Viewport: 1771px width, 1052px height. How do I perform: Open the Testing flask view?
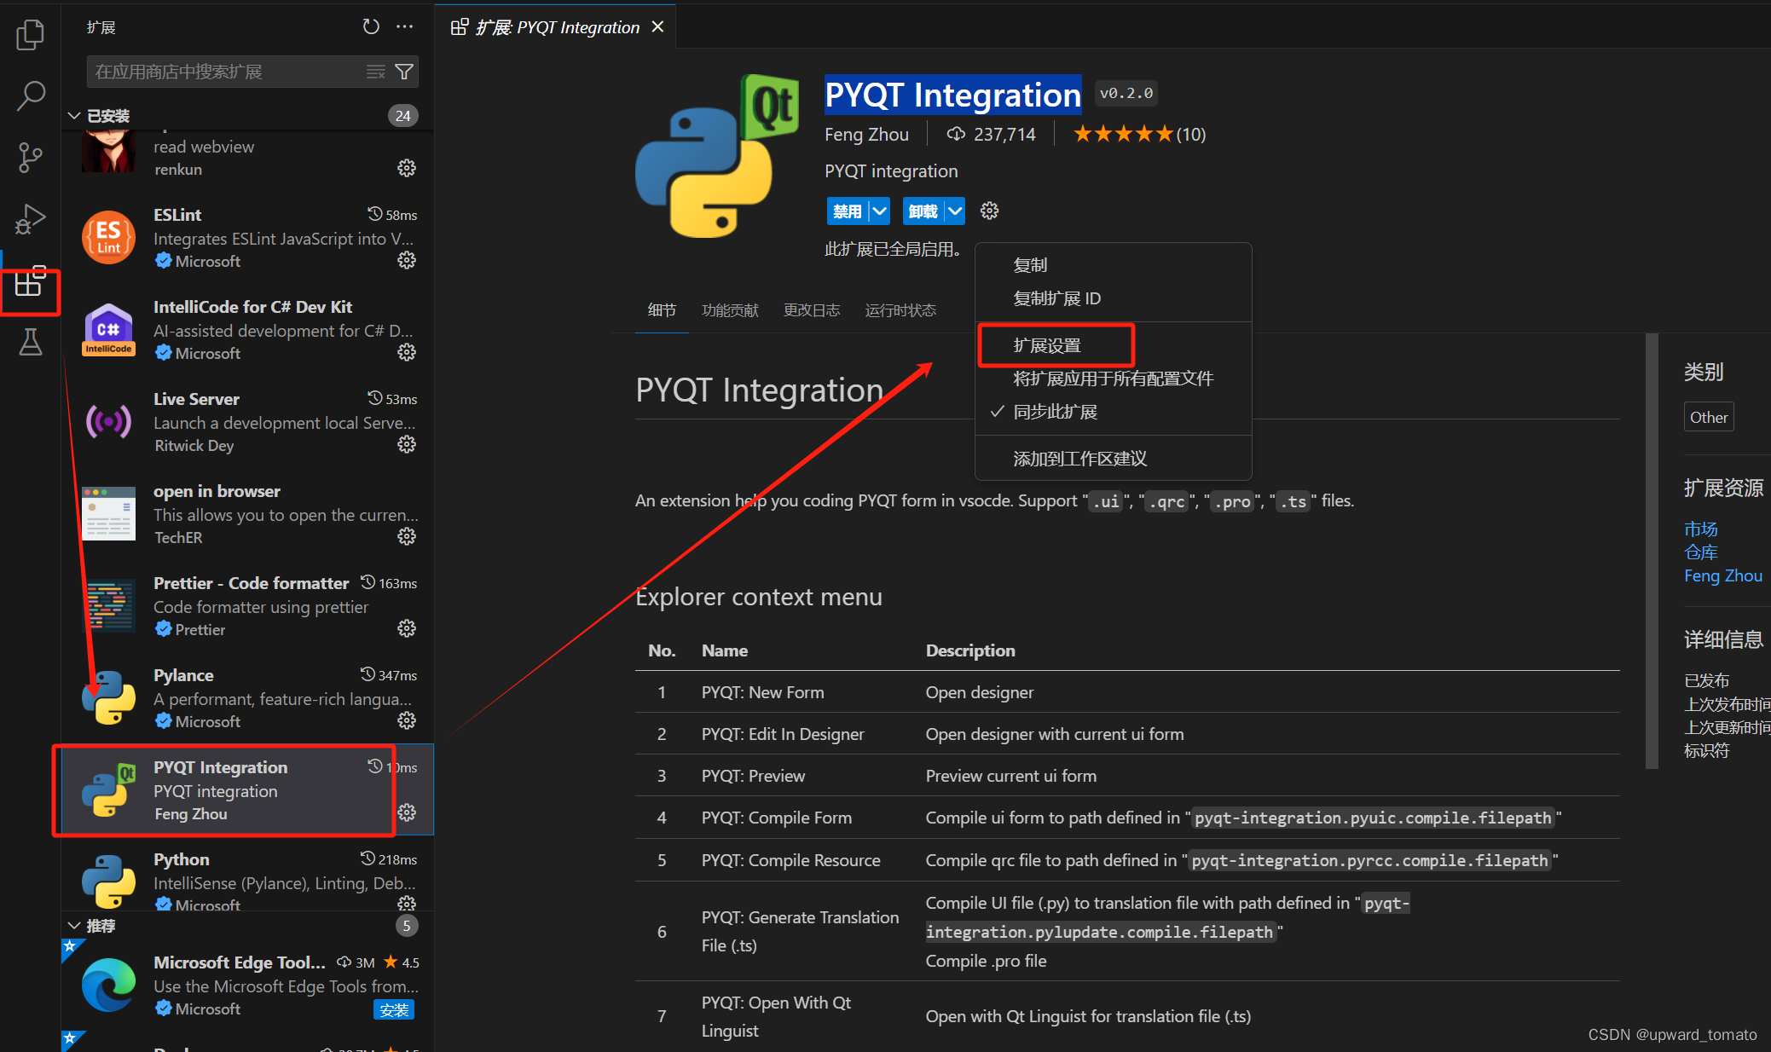pos(30,343)
